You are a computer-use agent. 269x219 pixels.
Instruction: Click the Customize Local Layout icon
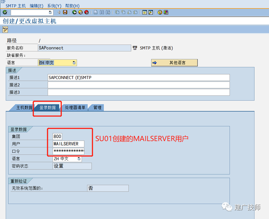click(166, 12)
